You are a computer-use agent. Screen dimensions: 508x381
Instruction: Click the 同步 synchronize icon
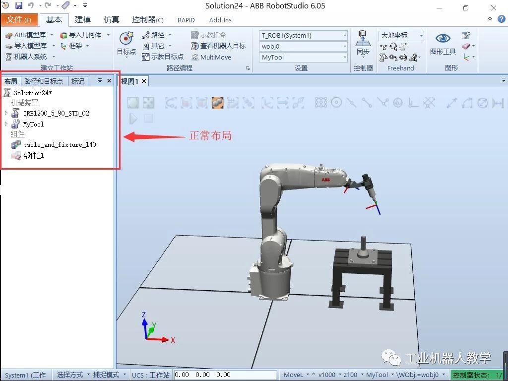pyautogui.click(x=363, y=39)
